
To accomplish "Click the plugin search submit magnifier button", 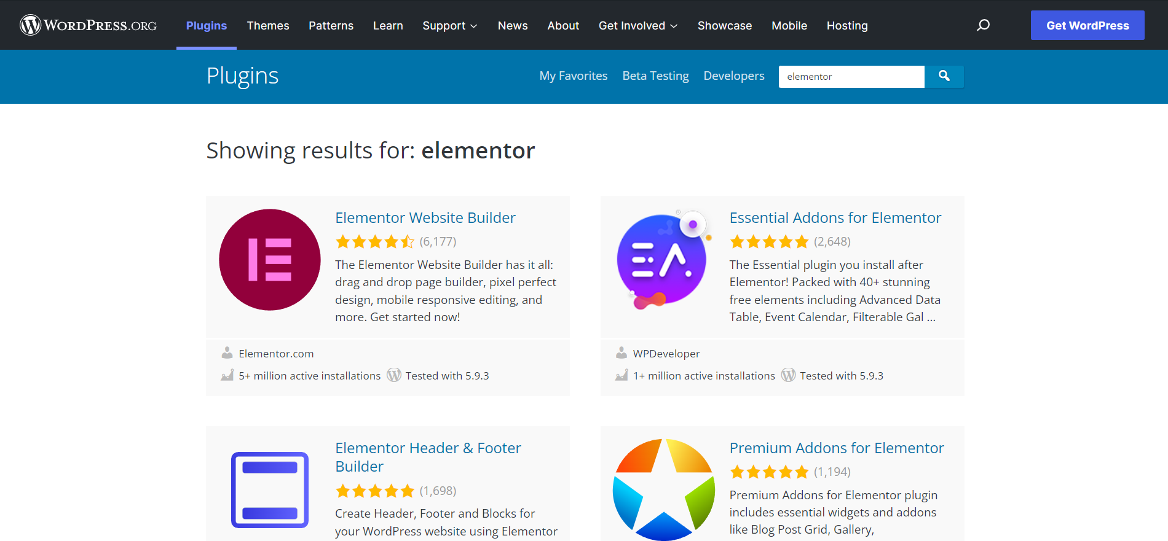I will pyautogui.click(x=944, y=76).
